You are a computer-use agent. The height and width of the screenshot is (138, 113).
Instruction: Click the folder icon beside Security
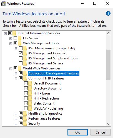tap(25, 124)
